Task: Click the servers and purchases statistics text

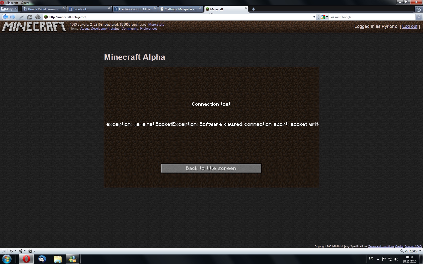Action: 108,24
